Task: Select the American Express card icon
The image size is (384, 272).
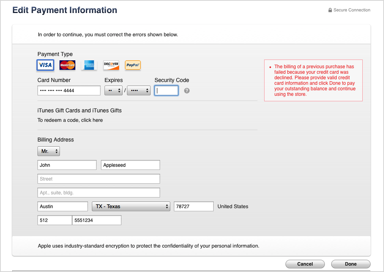Action: pyautogui.click(x=89, y=65)
